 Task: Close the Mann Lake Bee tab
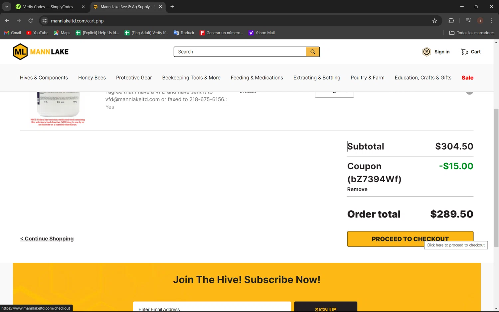(160, 7)
